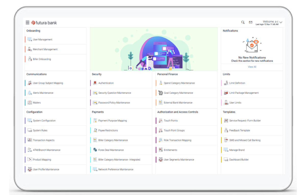Click the Biller Onboarding icon

click(30, 59)
